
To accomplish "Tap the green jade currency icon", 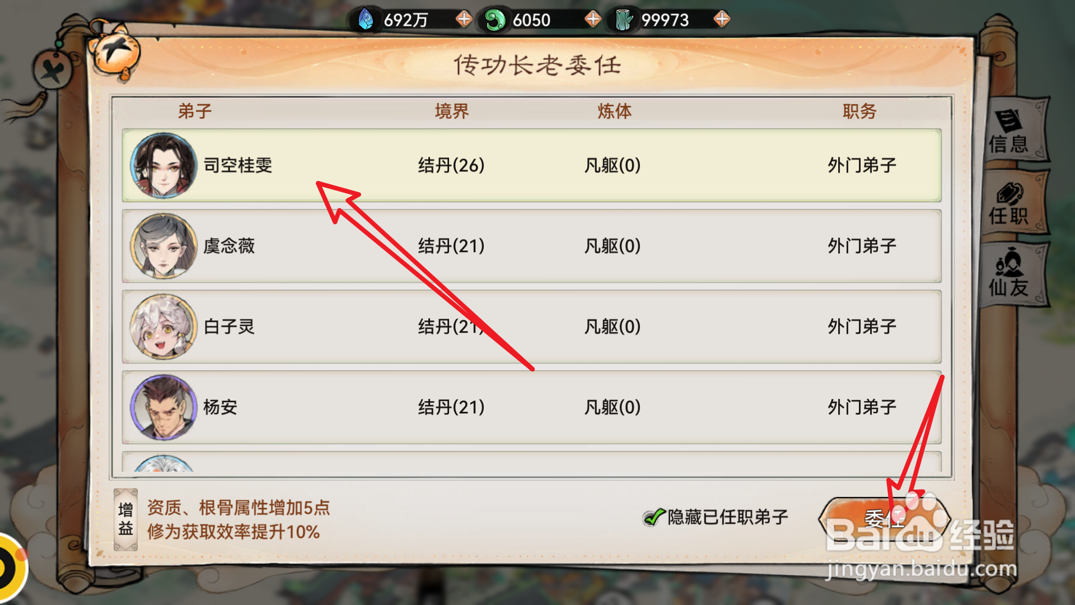I will (495, 20).
